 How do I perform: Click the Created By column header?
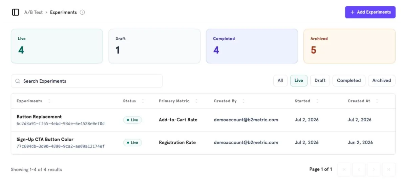[225, 101]
